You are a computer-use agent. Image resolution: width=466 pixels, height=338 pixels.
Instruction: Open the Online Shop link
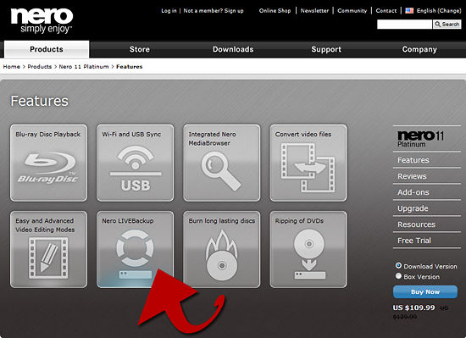pyautogui.click(x=275, y=11)
